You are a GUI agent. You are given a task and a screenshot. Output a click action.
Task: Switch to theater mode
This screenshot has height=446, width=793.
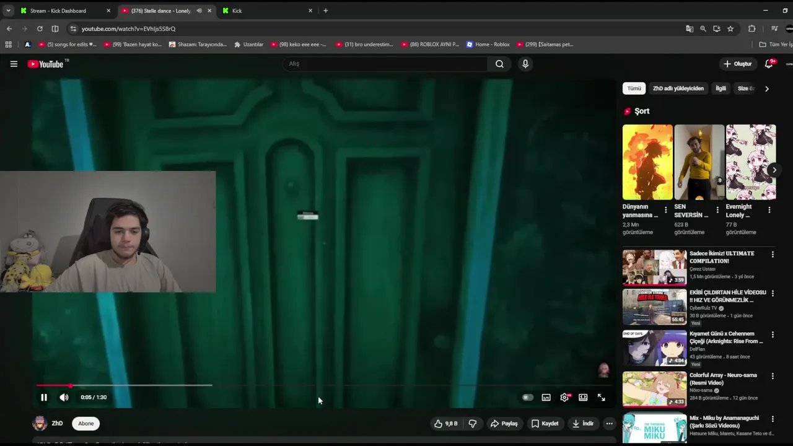(x=583, y=397)
